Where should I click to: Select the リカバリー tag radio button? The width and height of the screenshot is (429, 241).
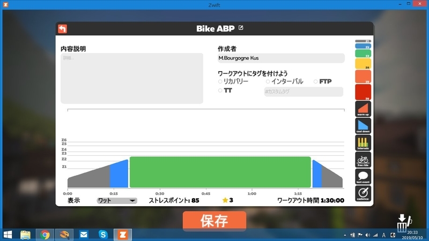[x=220, y=81]
